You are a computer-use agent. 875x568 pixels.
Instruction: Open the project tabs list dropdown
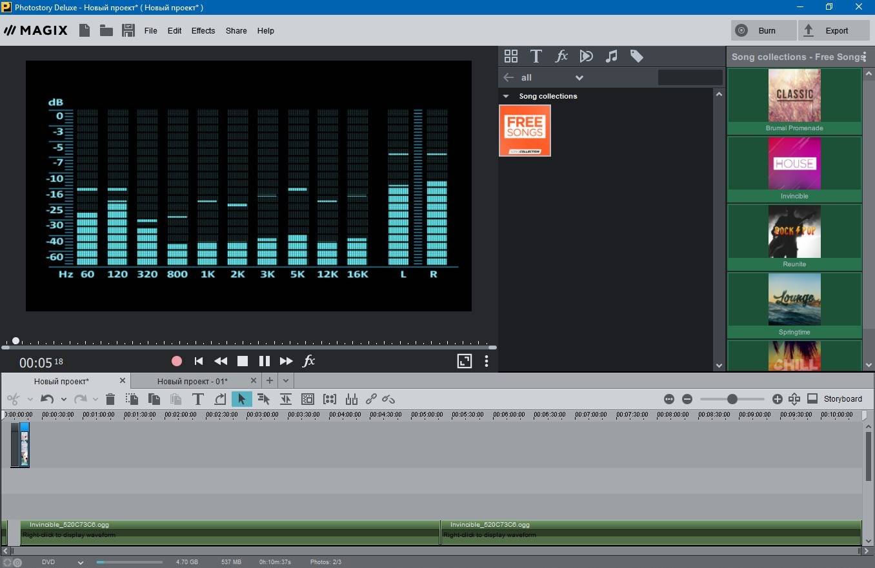286,380
